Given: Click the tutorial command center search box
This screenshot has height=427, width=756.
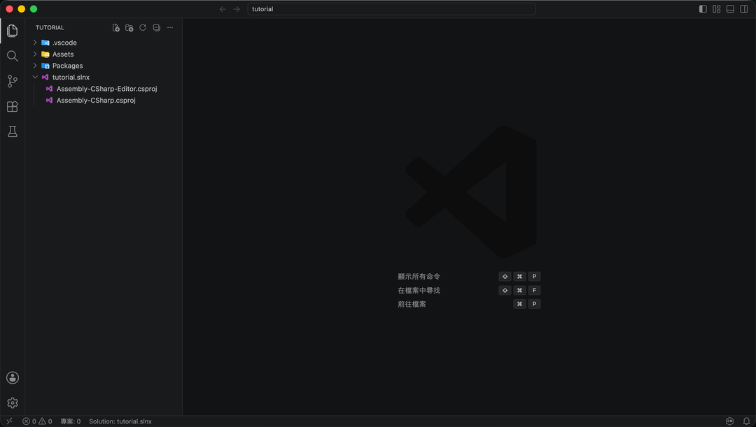Looking at the screenshot, I should (x=391, y=9).
